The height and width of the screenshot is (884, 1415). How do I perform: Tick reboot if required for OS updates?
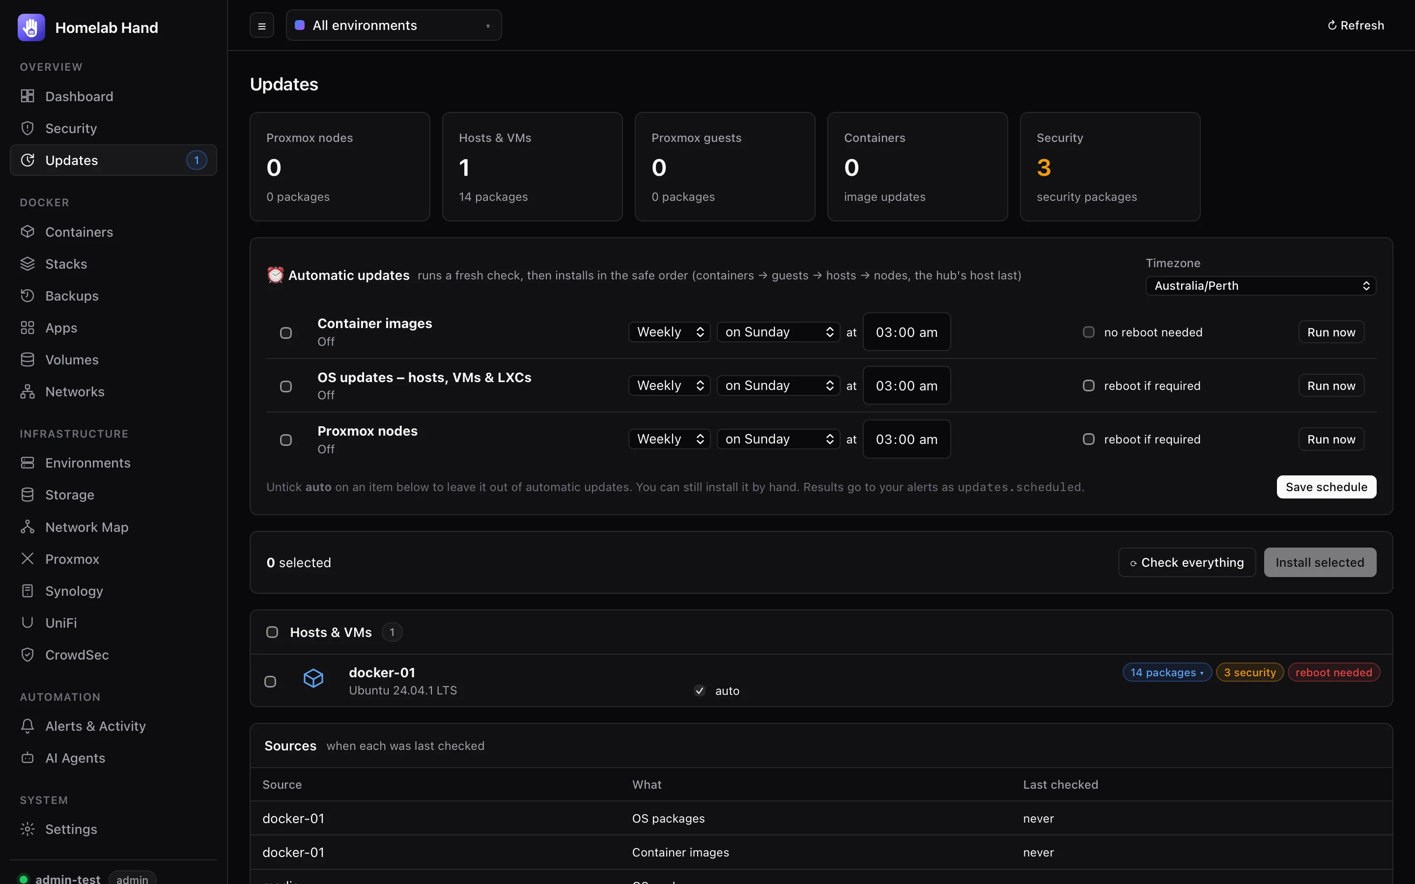(1089, 386)
